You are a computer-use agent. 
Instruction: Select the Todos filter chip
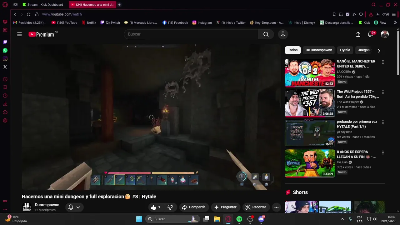pyautogui.click(x=293, y=50)
